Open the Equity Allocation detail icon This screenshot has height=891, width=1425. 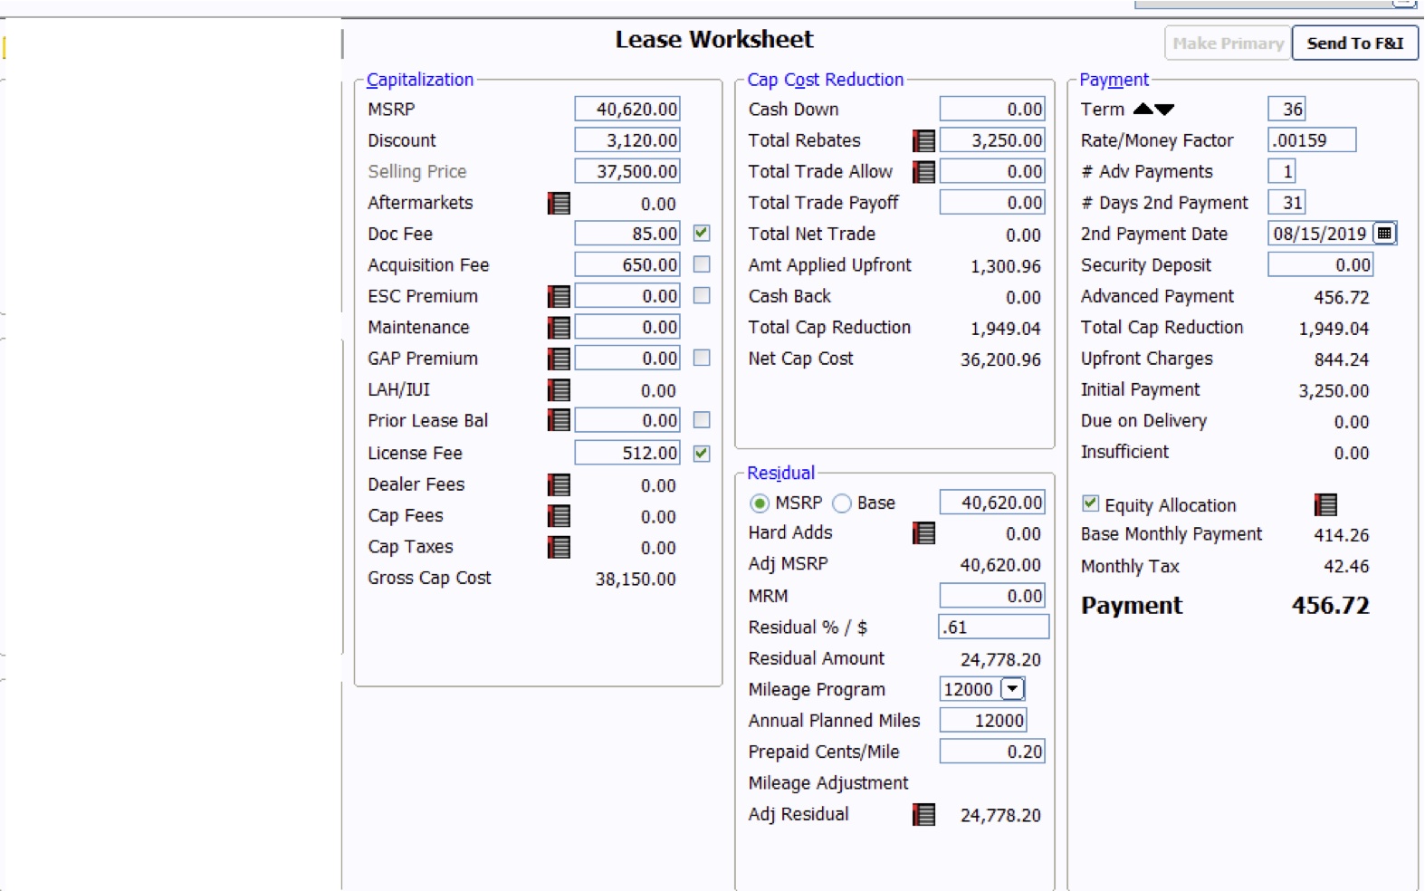click(x=1325, y=505)
